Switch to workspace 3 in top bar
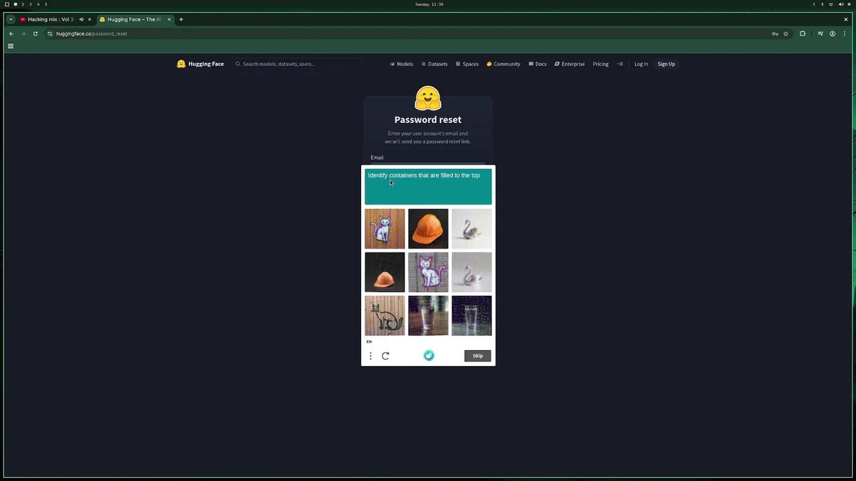The image size is (856, 481). click(30, 4)
